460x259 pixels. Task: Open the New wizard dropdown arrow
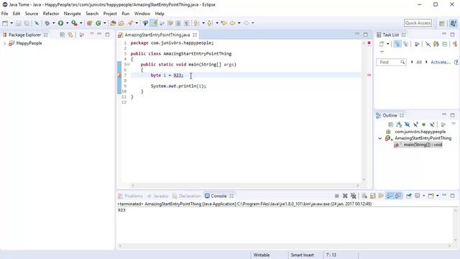(11, 23)
